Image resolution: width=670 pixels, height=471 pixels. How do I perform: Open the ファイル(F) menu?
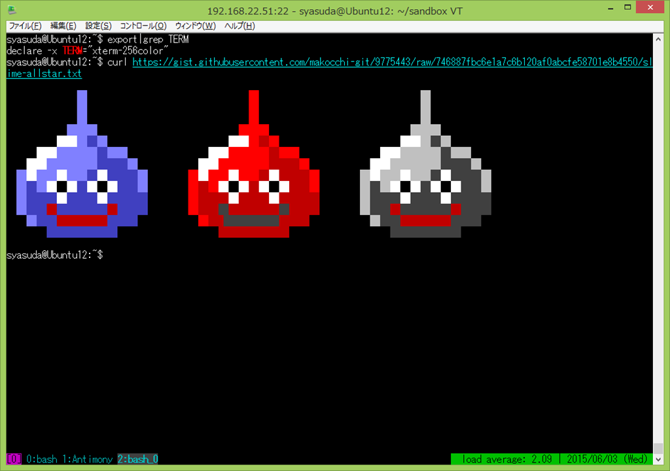coord(26,26)
